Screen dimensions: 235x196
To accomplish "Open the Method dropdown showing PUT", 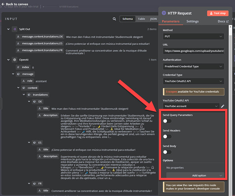I will (194, 37).
